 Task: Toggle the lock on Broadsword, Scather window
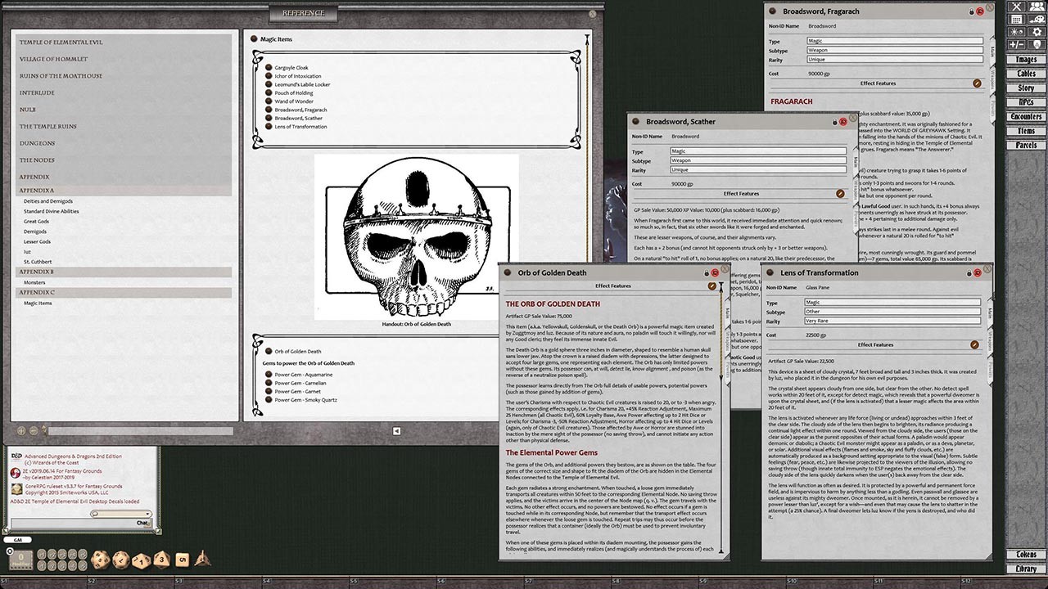[x=834, y=122]
